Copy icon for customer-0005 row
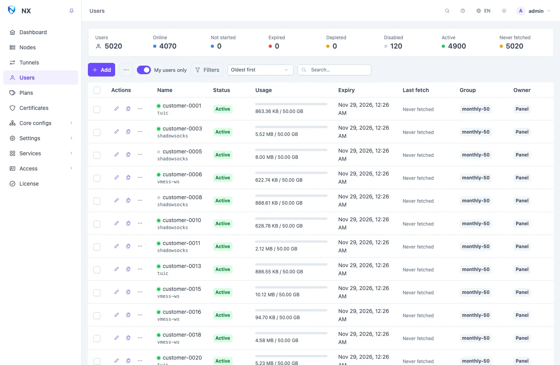560x365 pixels. coord(128,155)
